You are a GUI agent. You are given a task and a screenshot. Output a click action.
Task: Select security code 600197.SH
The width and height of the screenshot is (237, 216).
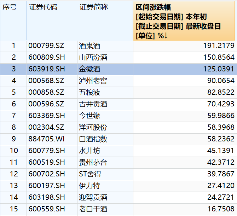47,186
